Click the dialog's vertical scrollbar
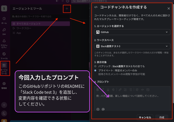Screen dimensions: 174x122 click(173, 53)
